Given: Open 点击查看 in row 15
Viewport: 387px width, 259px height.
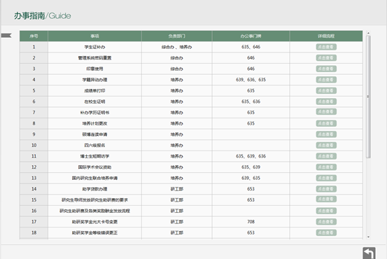Looking at the screenshot, I should (x=326, y=199).
